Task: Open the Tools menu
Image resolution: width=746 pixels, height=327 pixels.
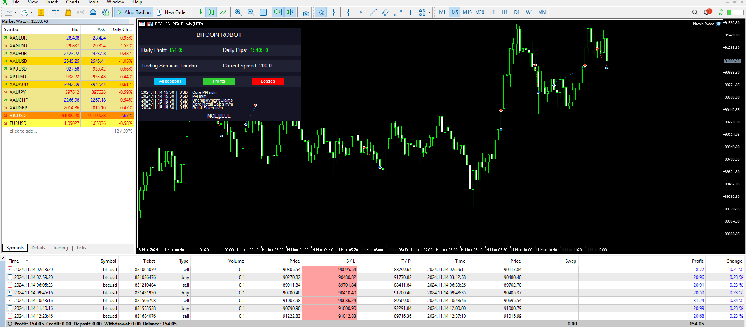Action: point(93,2)
